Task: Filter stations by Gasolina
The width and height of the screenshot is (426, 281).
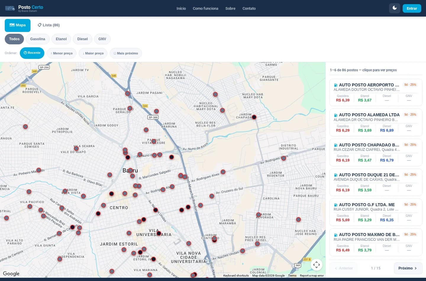Action: pyautogui.click(x=38, y=39)
